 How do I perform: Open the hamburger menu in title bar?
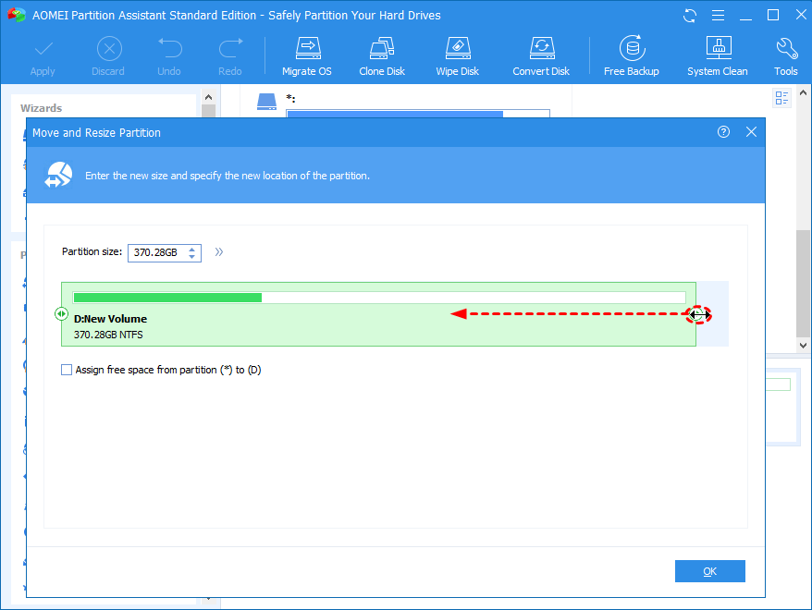[x=718, y=16]
